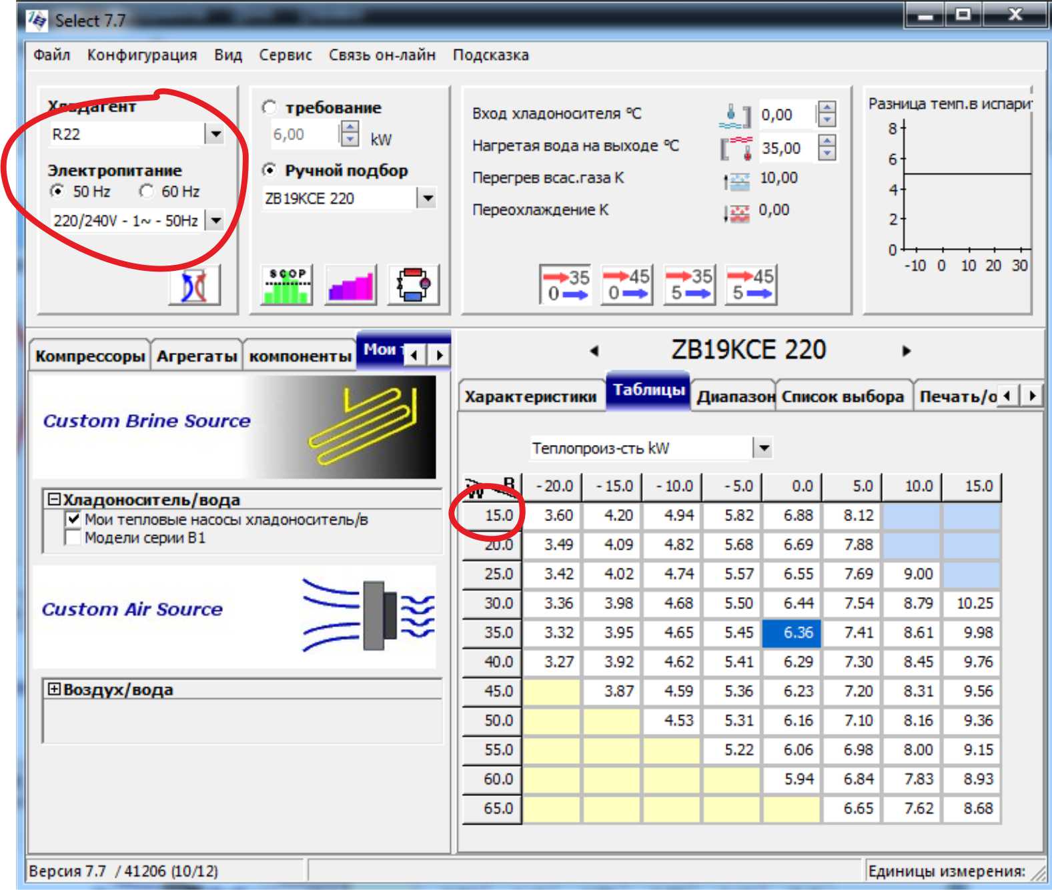Image resolution: width=1052 pixels, height=890 pixels.
Task: Adjust the water outlet 35,00 stepper
Action: tap(827, 147)
